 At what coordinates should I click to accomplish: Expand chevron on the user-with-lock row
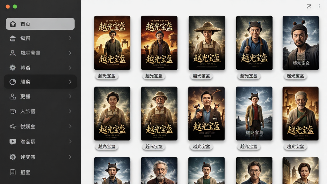70,96
